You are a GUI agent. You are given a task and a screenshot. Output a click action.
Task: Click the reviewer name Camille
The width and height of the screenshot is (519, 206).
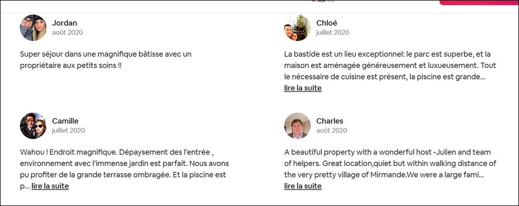65,121
